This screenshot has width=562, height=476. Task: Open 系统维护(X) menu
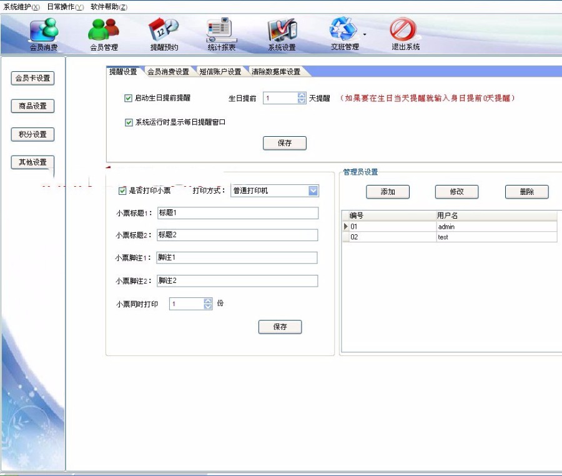21,7
